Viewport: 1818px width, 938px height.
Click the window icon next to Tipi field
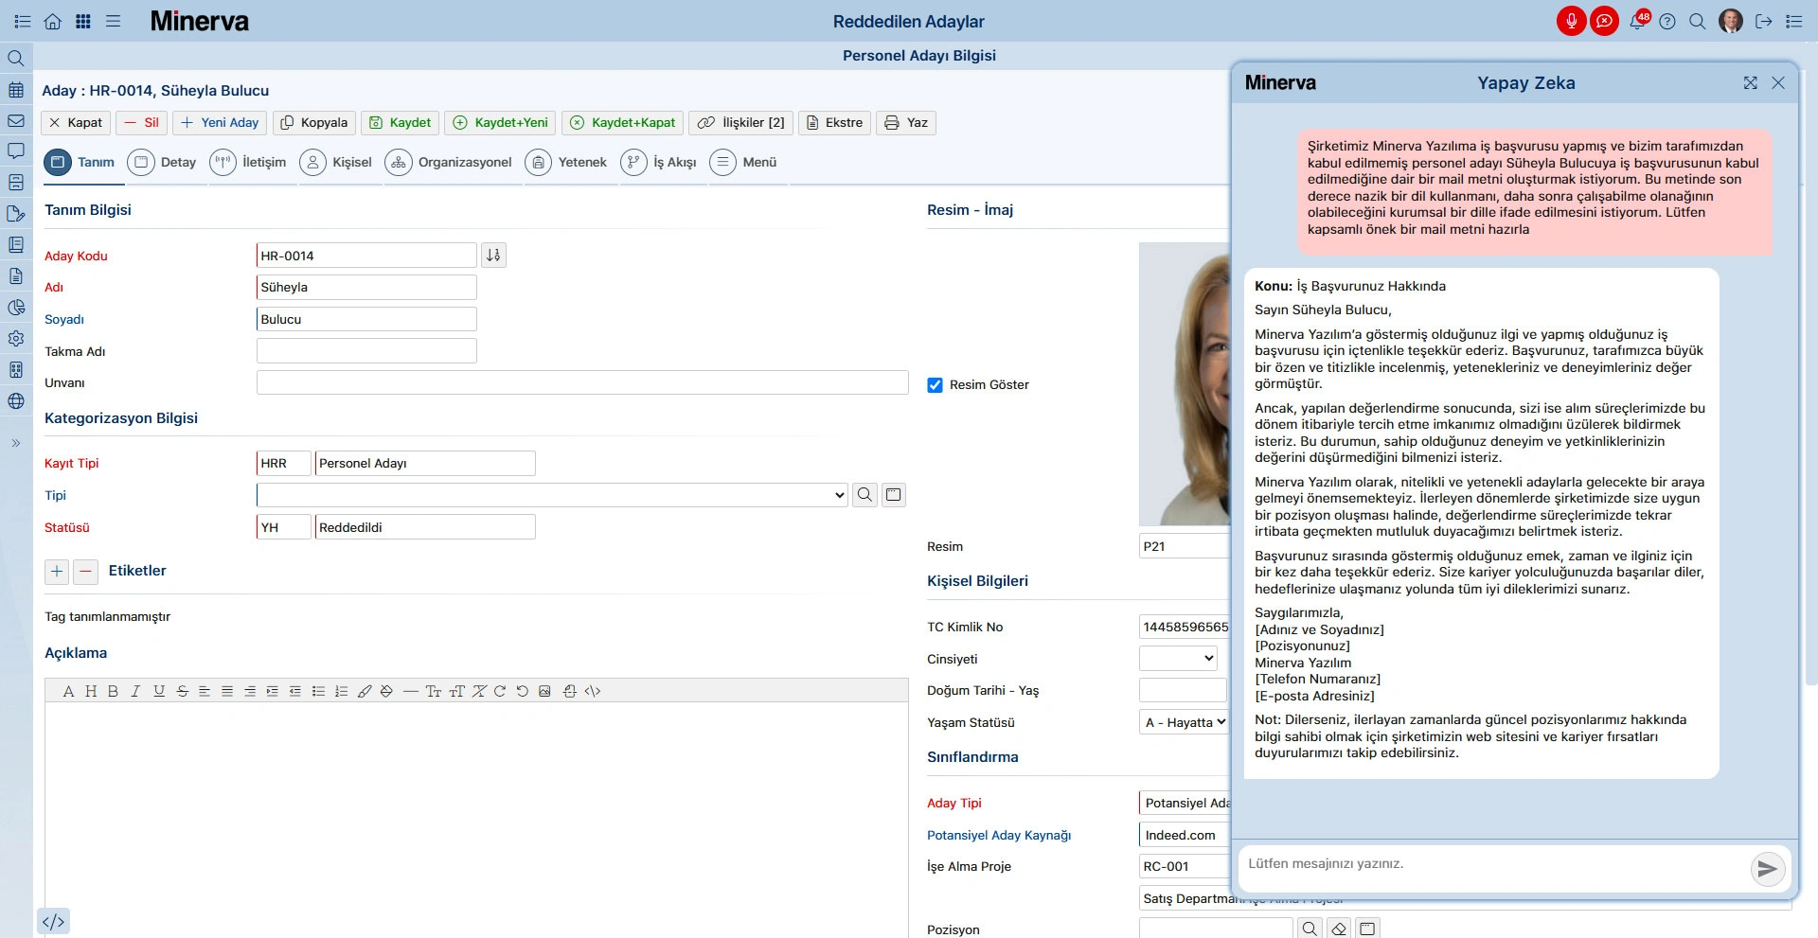893,495
